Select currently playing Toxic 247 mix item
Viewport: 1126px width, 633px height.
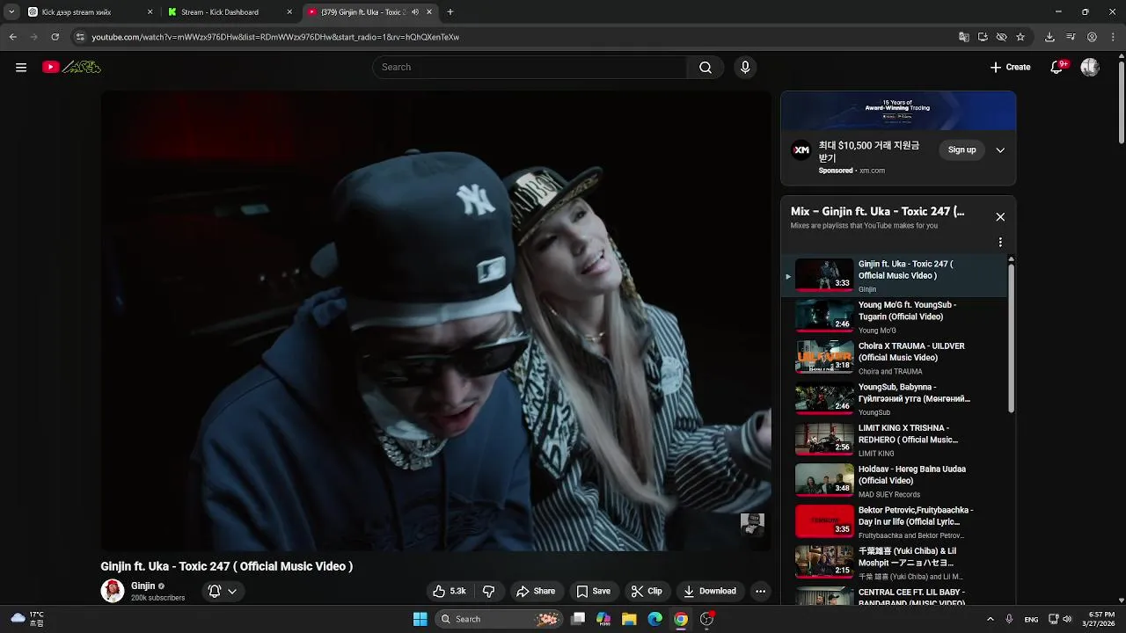pyautogui.click(x=894, y=276)
